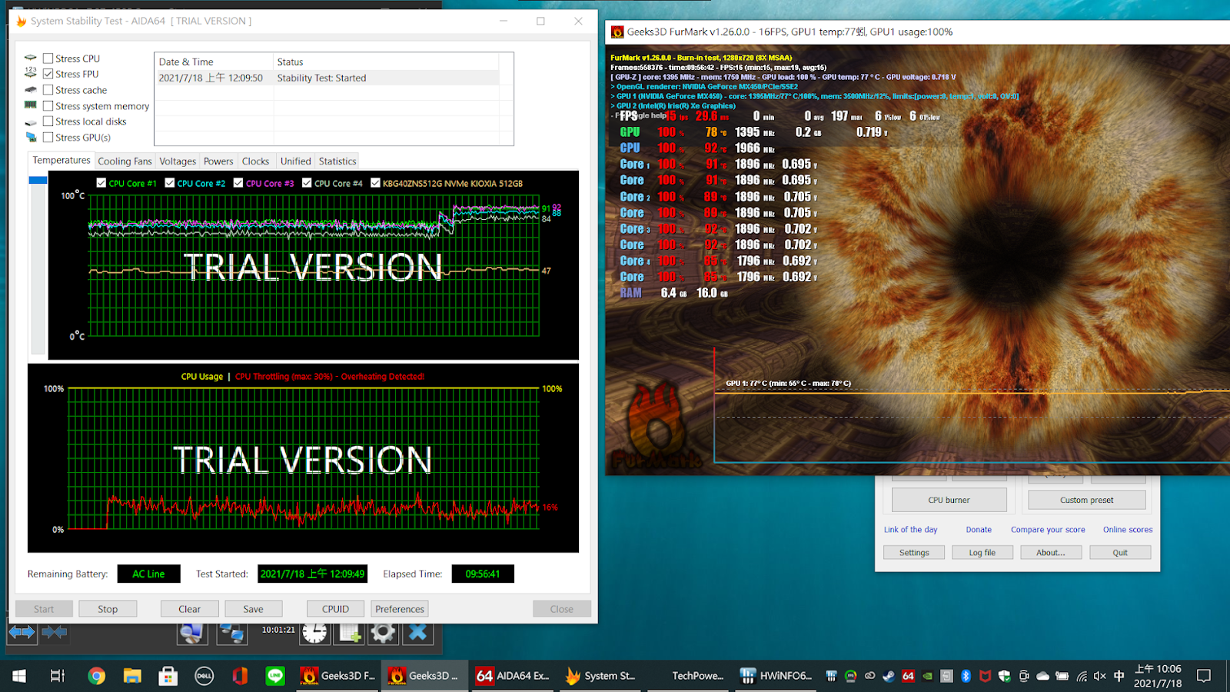Click the FurMark Quit button
This screenshot has height=692, width=1230.
coord(1120,552)
